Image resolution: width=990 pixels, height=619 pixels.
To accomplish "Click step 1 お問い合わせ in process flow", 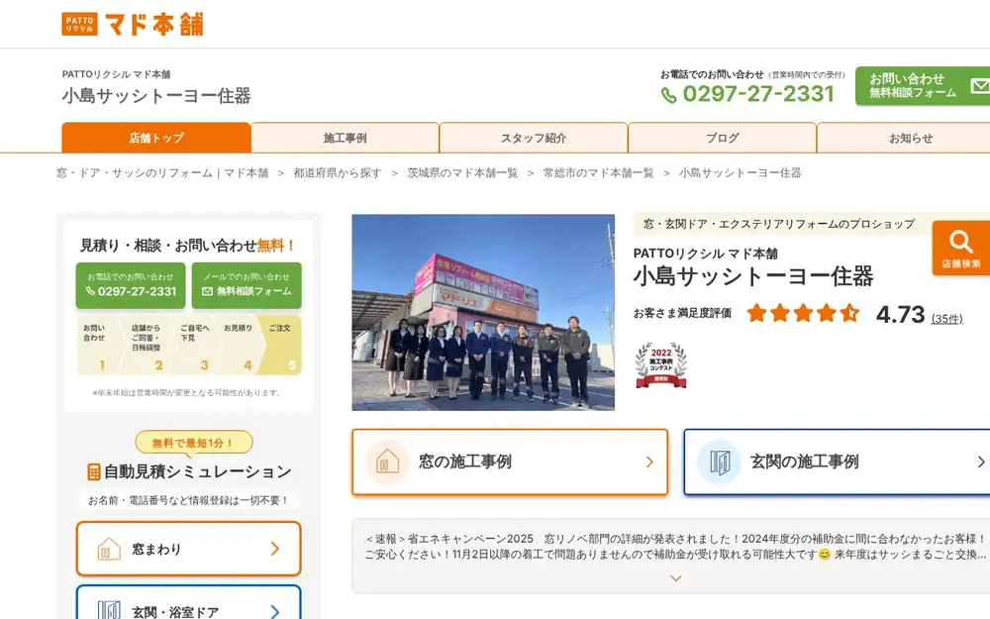I will (98, 346).
